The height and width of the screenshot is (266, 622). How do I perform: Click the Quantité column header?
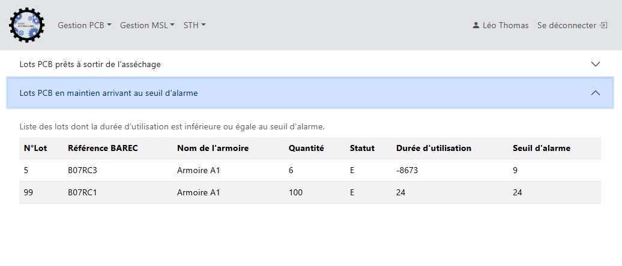[x=306, y=148]
